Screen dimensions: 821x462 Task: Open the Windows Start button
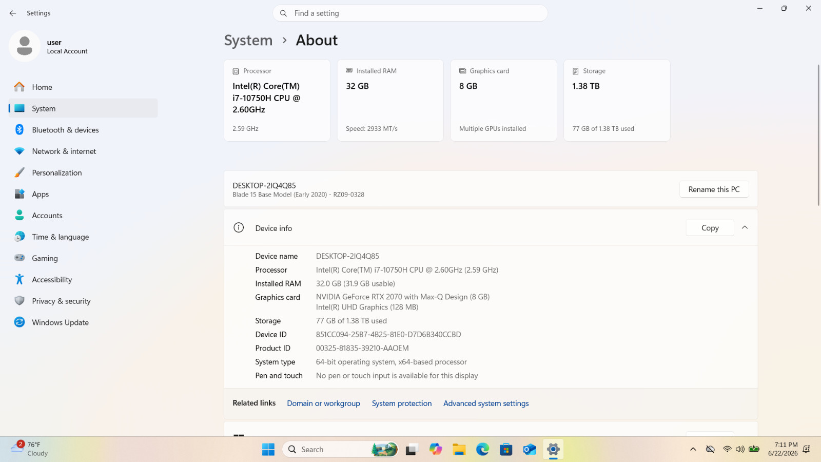[x=268, y=450]
